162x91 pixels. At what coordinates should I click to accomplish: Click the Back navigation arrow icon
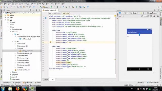tap(34, 7)
